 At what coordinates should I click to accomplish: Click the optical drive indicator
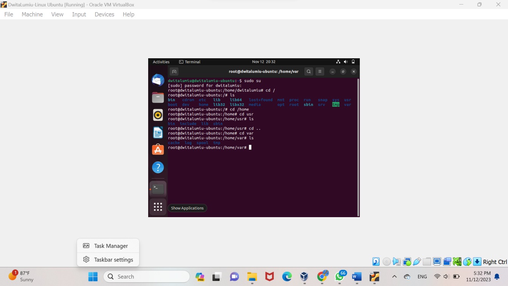386,261
